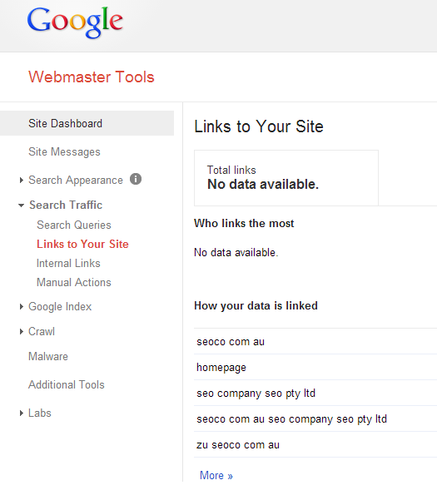Select Search Queries under Search Traffic
Viewport: 437px width, 500px height.
tap(74, 225)
